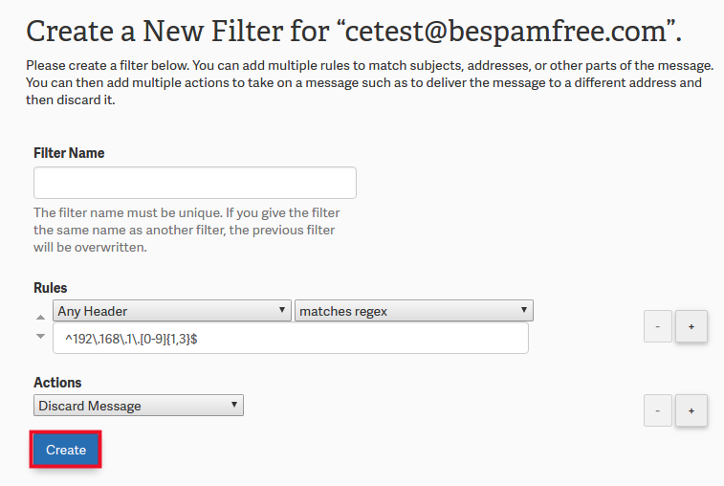Click the "Actions" section label
The image size is (724, 486).
pos(56,383)
